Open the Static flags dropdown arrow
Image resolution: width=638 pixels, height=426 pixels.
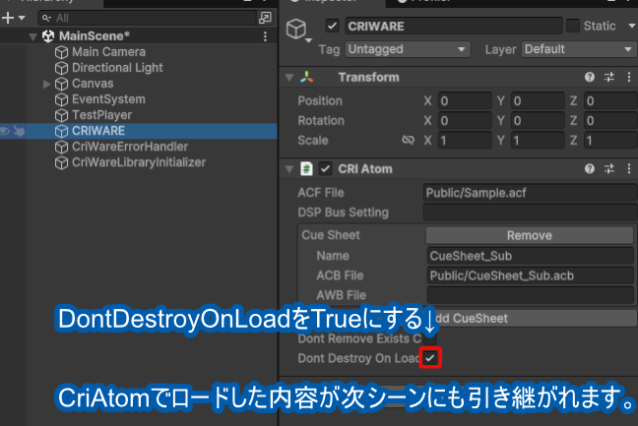tap(632, 26)
